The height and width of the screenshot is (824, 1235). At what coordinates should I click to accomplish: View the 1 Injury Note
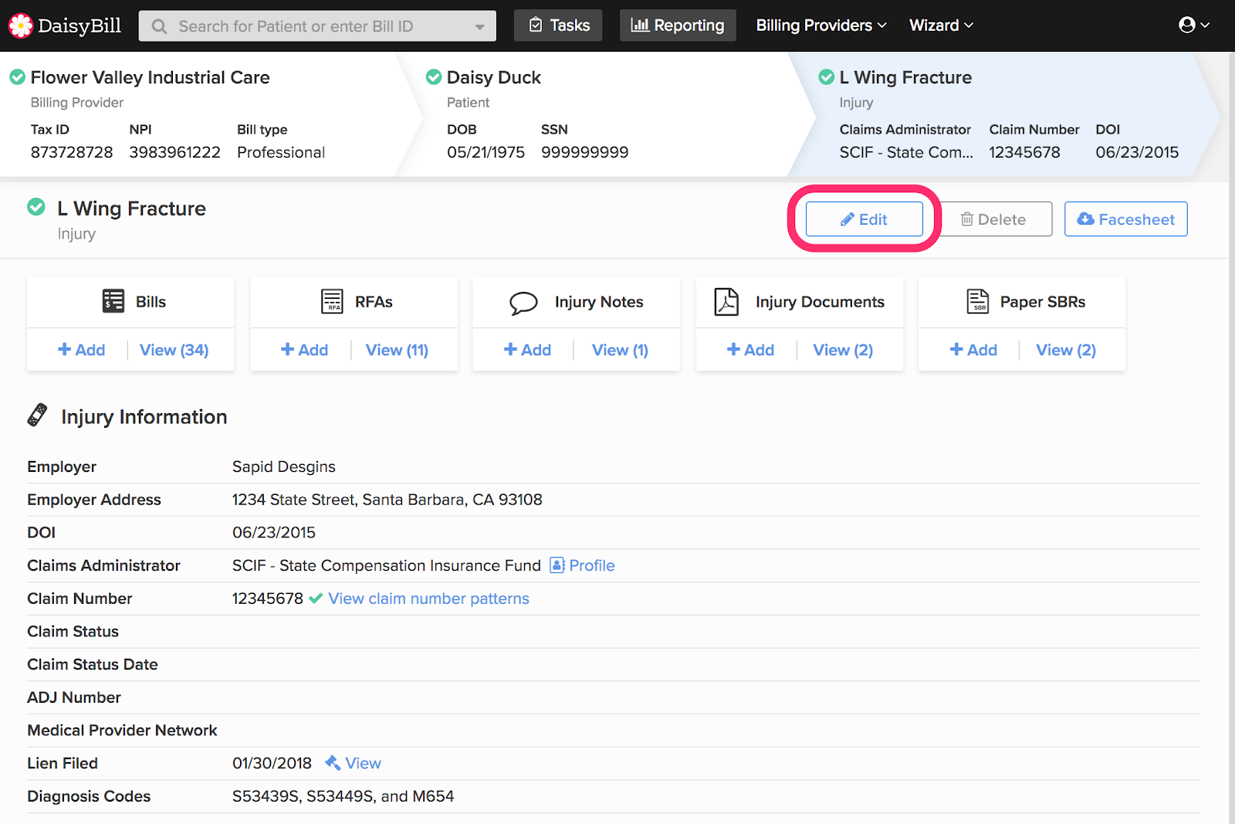(620, 350)
